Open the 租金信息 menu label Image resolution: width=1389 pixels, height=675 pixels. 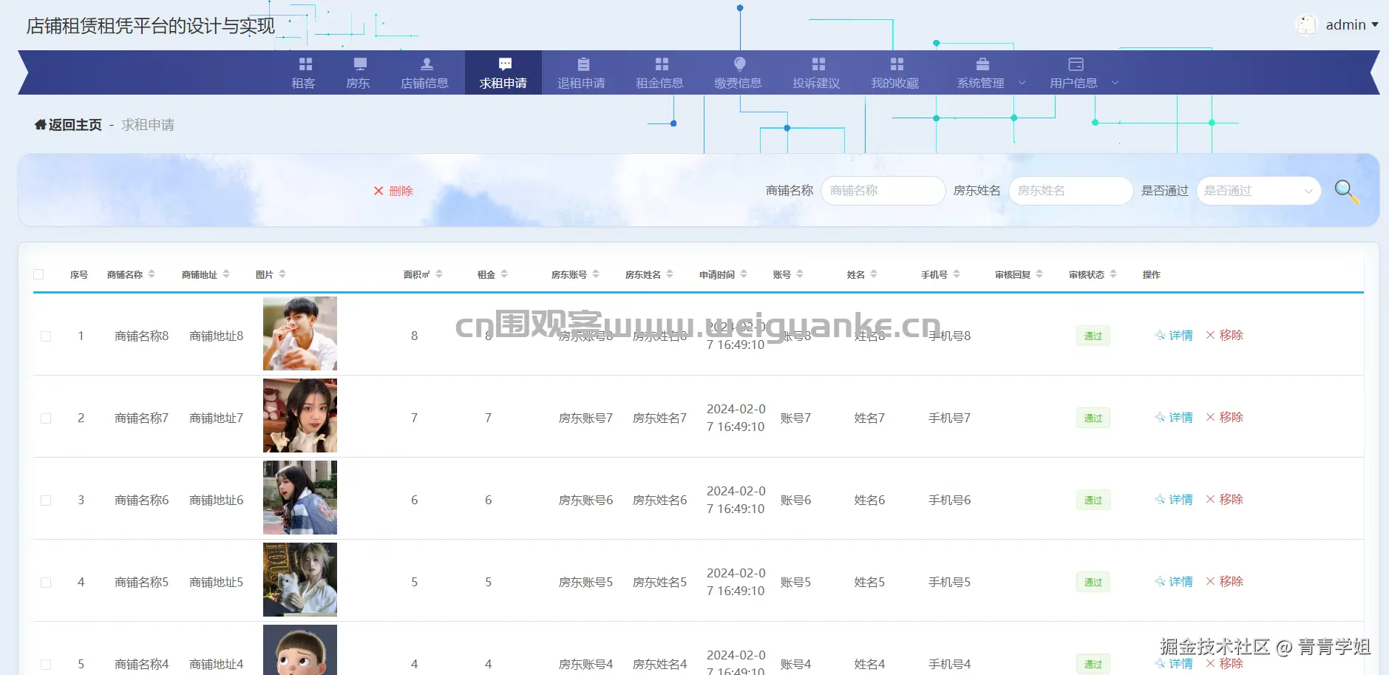(659, 83)
